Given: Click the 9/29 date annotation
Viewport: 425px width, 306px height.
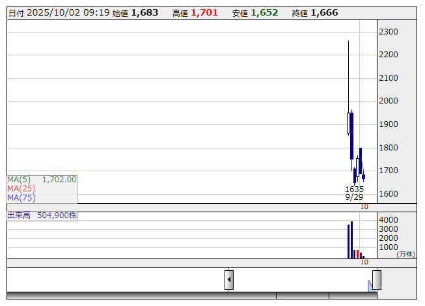Looking at the screenshot, I should 354,197.
